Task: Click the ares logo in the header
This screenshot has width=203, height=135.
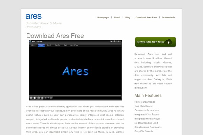Action: coord(33,17)
